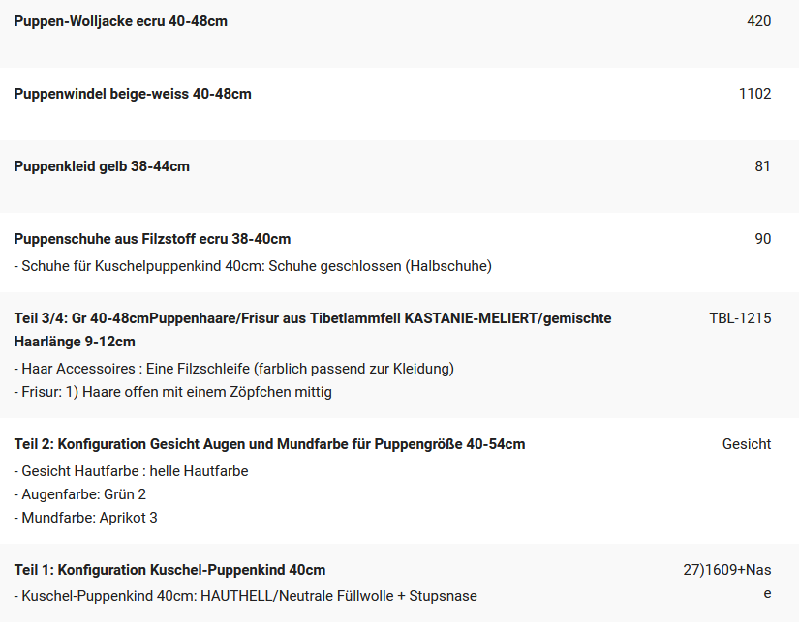Select the Frisur Haare offen line
Image resolution: width=799 pixels, height=628 pixels.
(x=172, y=392)
